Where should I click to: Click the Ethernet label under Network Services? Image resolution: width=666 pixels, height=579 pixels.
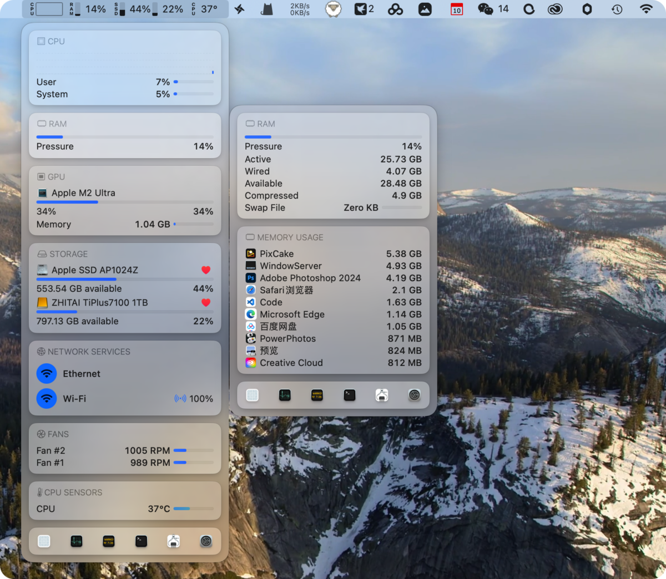82,374
